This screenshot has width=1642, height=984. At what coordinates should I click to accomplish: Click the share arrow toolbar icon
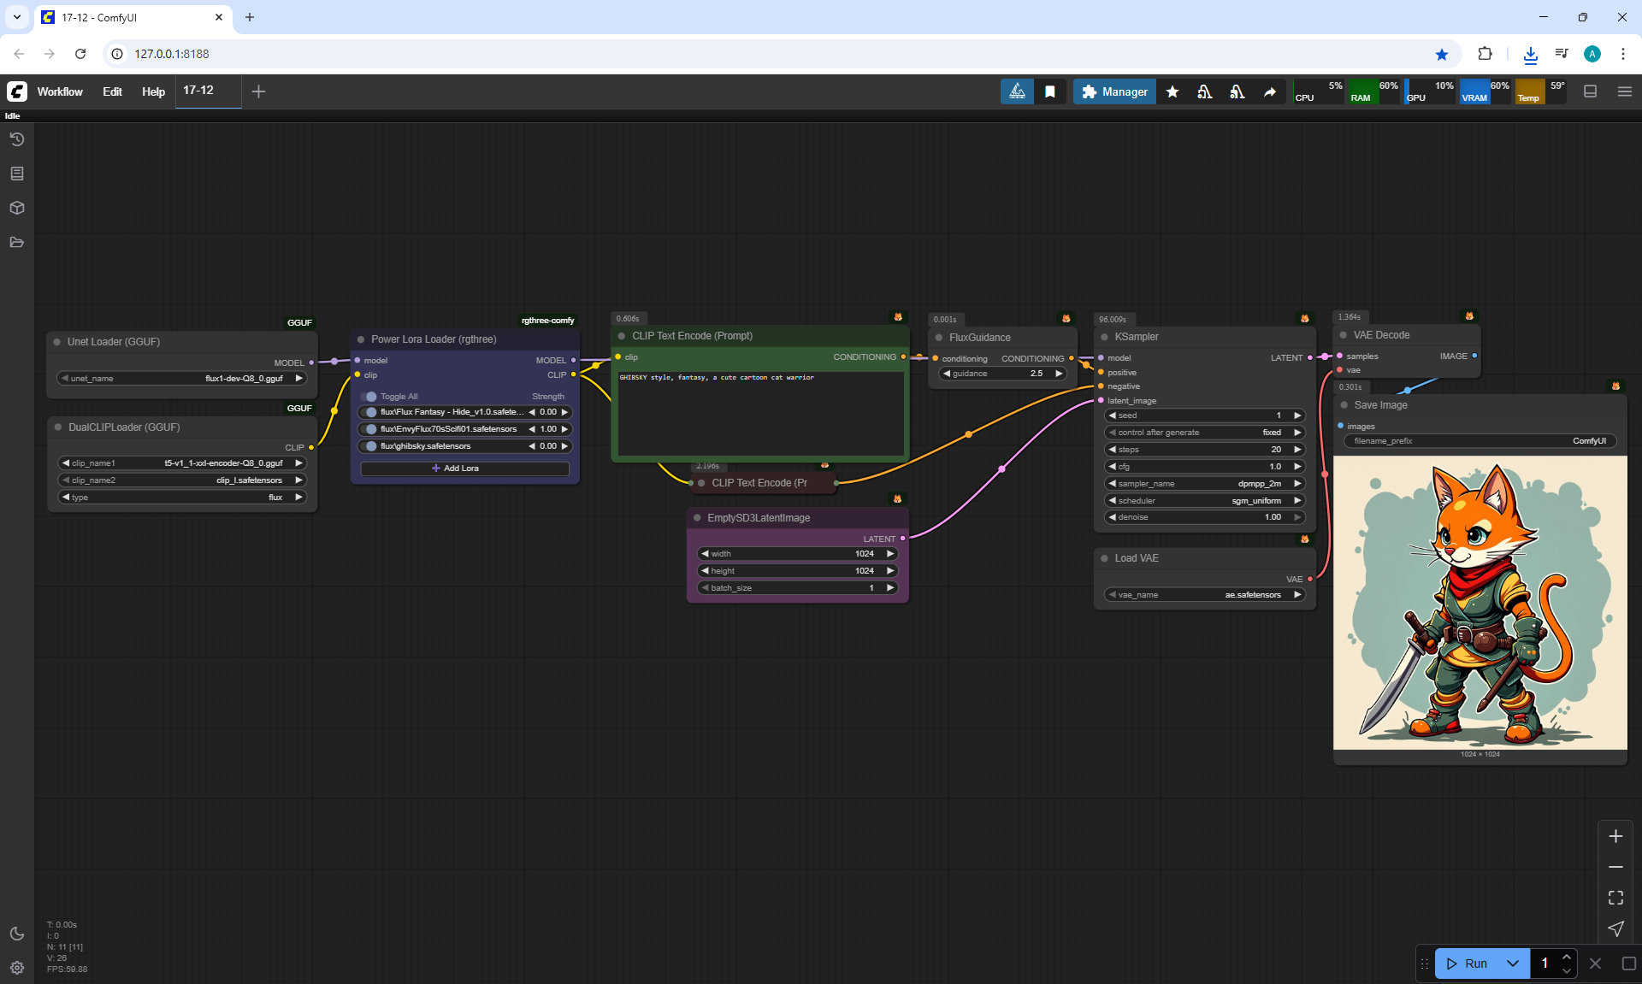click(x=1270, y=91)
